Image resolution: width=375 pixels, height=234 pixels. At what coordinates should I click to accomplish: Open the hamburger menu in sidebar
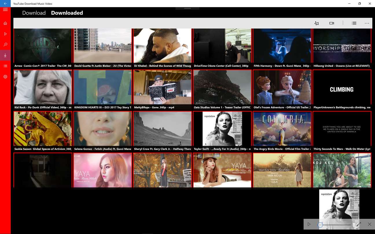5,10
